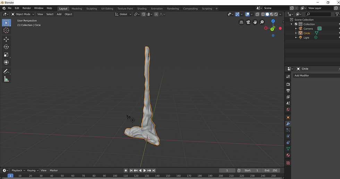Open the Playback dropdown in timeline
340x179 pixels.
click(18, 171)
